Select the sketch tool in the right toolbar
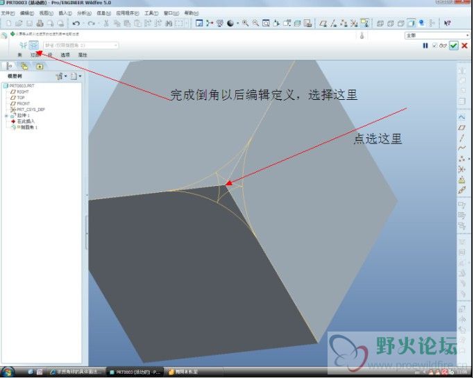474x378 pixels. click(462, 117)
